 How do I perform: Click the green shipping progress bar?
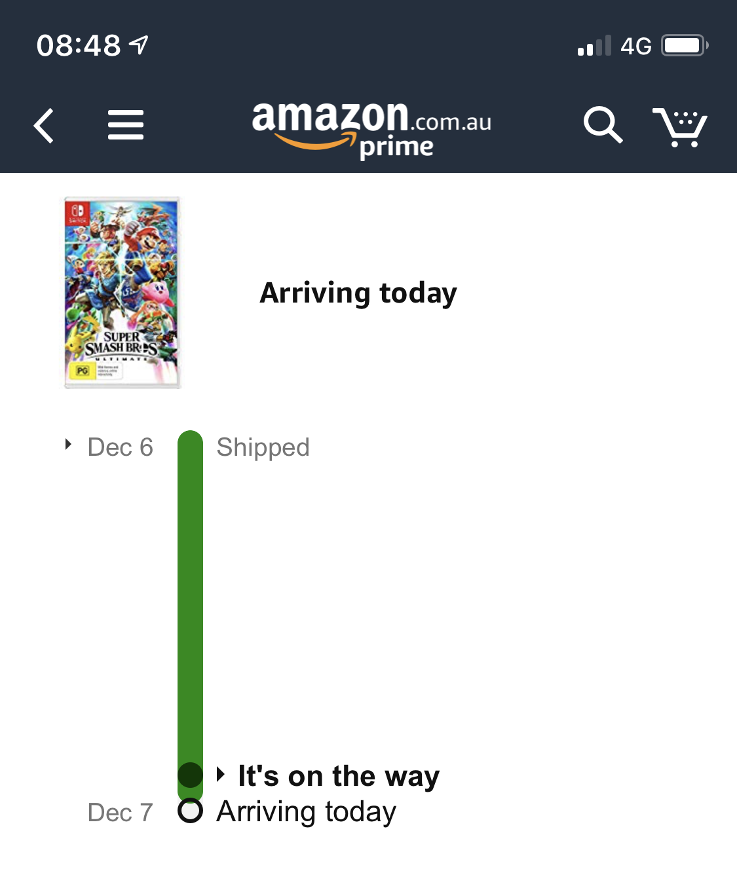190,589
